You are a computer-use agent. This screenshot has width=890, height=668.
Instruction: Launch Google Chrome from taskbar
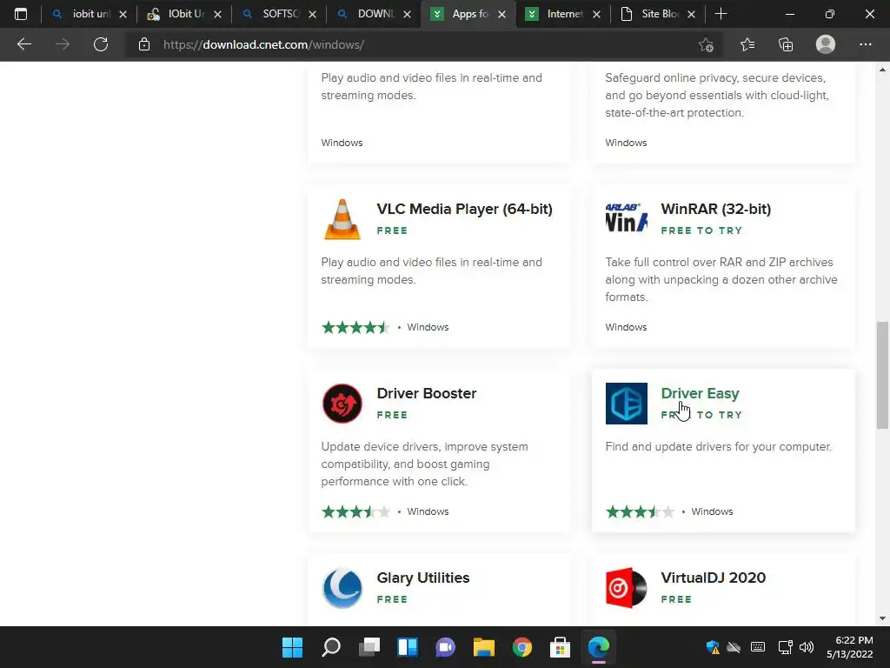(x=522, y=647)
